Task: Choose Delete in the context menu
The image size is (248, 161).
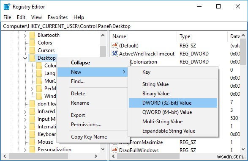Action: [x=93, y=94]
